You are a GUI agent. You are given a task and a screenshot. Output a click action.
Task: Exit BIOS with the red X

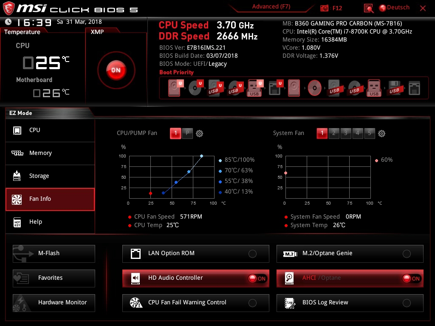423,8
